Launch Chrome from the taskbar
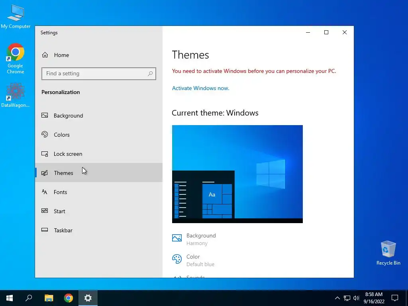 point(69,298)
